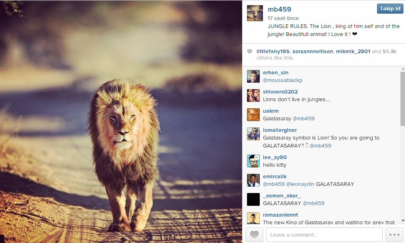Open zorzannnellison's profile from likes

coord(312,52)
